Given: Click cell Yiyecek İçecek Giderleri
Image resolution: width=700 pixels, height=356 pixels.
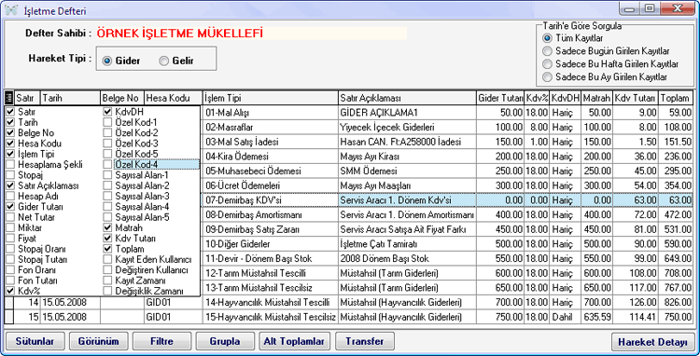Looking at the screenshot, I should (x=407, y=128).
